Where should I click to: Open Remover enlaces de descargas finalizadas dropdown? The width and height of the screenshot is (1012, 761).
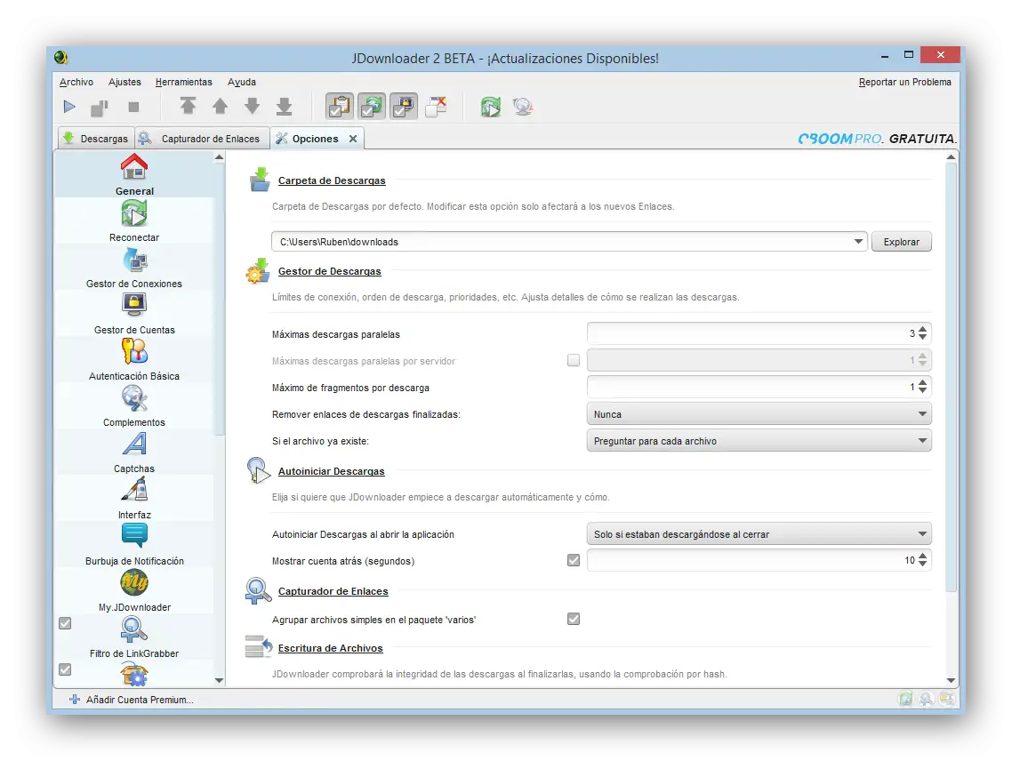pyautogui.click(x=759, y=414)
